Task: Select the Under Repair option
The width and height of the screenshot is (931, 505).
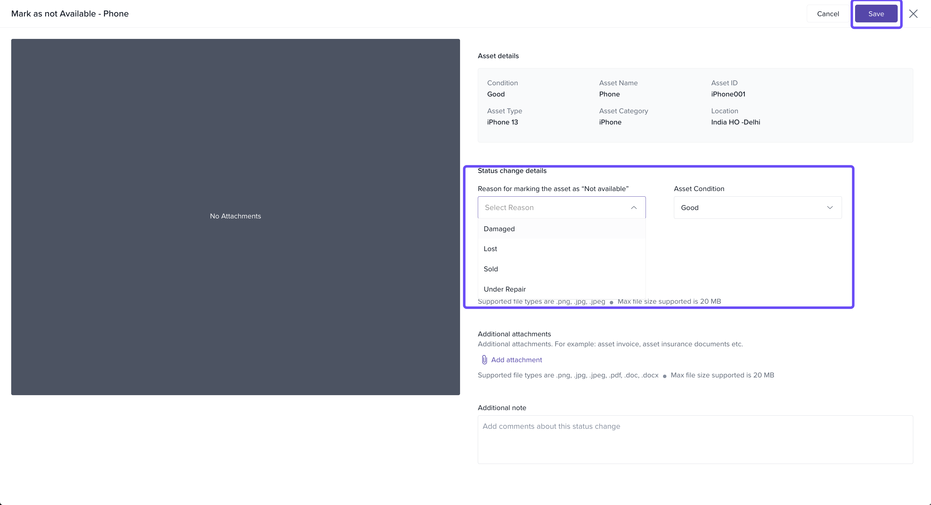Action: 505,289
